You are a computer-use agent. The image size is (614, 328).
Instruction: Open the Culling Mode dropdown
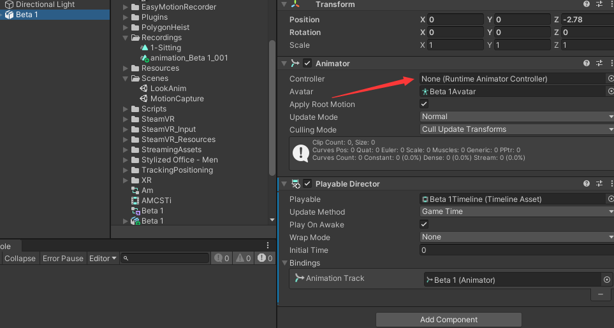tap(517, 129)
